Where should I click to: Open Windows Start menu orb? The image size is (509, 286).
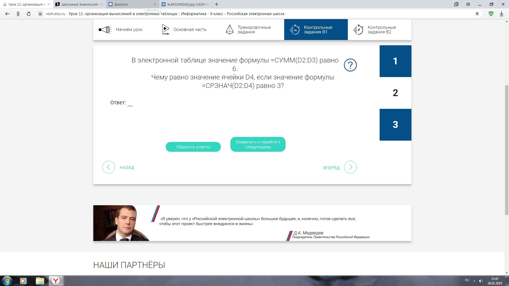7,281
